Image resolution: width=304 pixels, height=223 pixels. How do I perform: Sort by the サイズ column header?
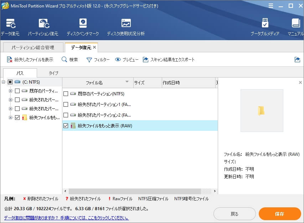tap(148, 83)
